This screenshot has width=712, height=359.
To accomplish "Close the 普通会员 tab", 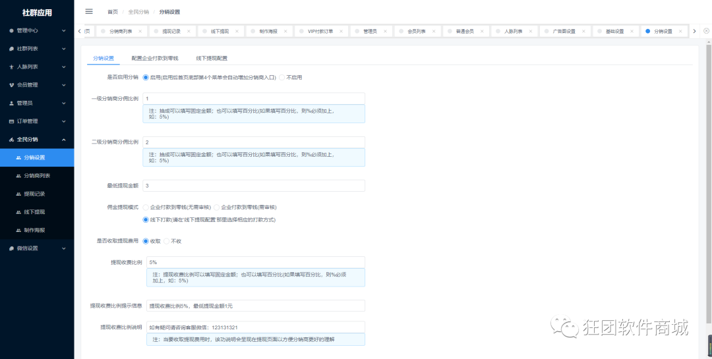I will point(482,32).
